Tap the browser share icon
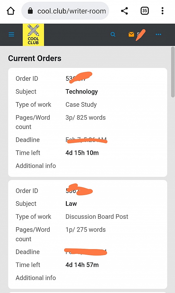 (125, 11)
